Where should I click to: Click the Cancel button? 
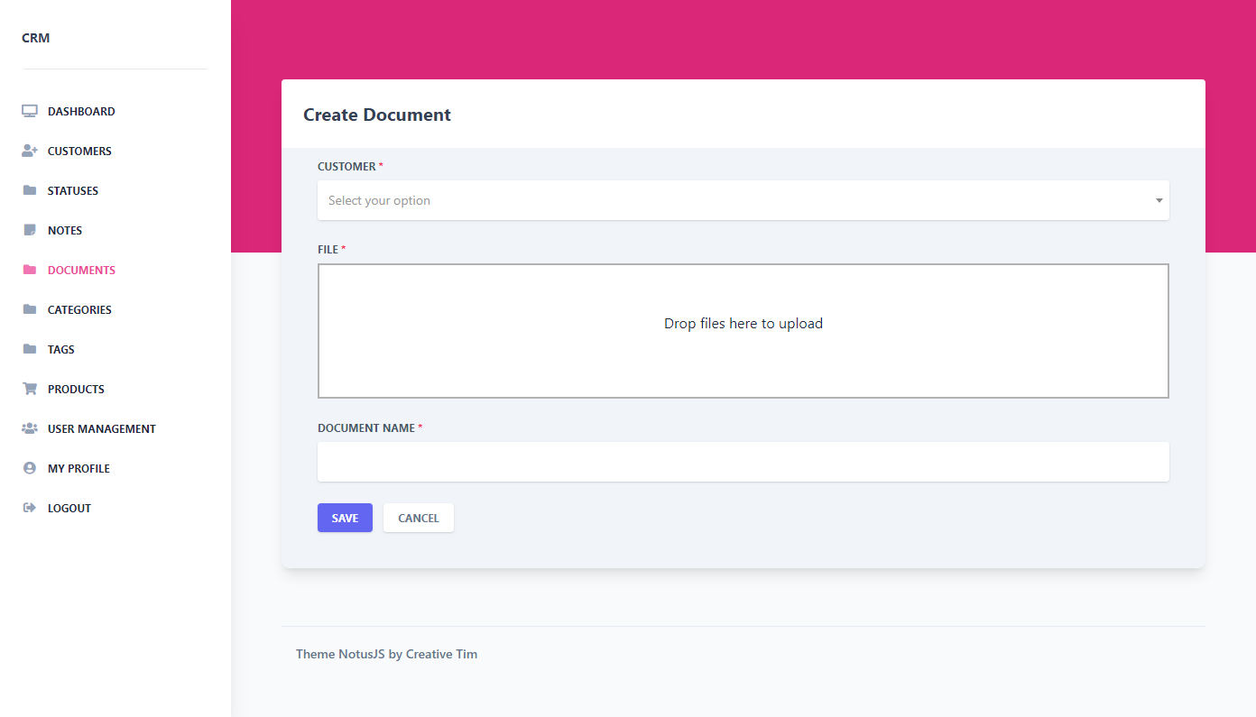(x=419, y=518)
